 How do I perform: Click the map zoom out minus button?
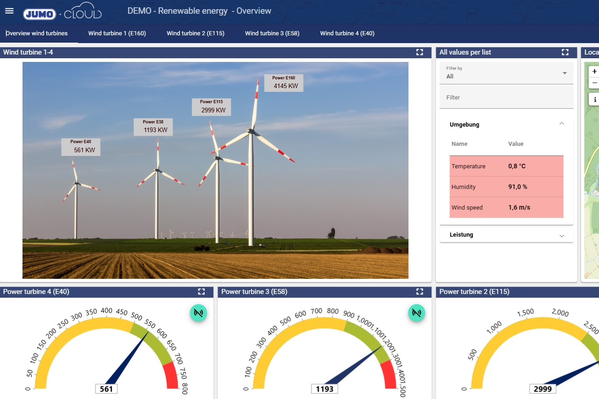[x=594, y=83]
